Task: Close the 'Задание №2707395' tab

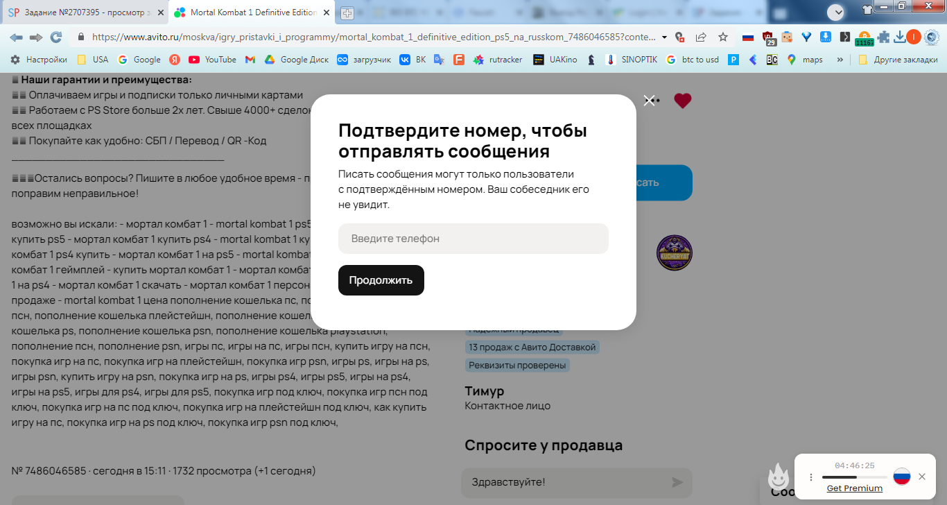Action: coord(160,12)
